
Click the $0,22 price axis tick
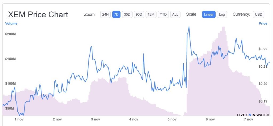263,49
